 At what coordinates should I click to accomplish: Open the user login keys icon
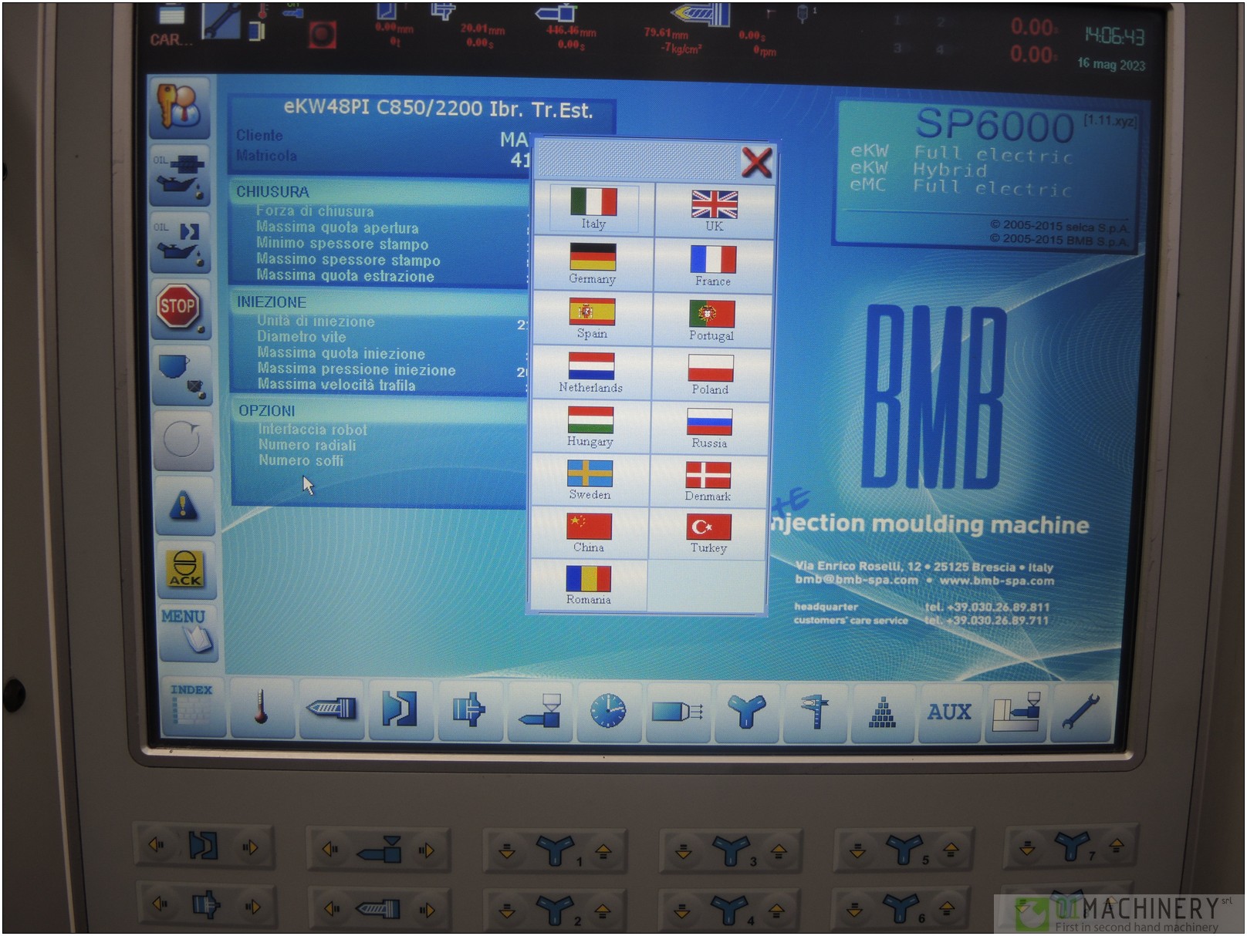coord(178,108)
